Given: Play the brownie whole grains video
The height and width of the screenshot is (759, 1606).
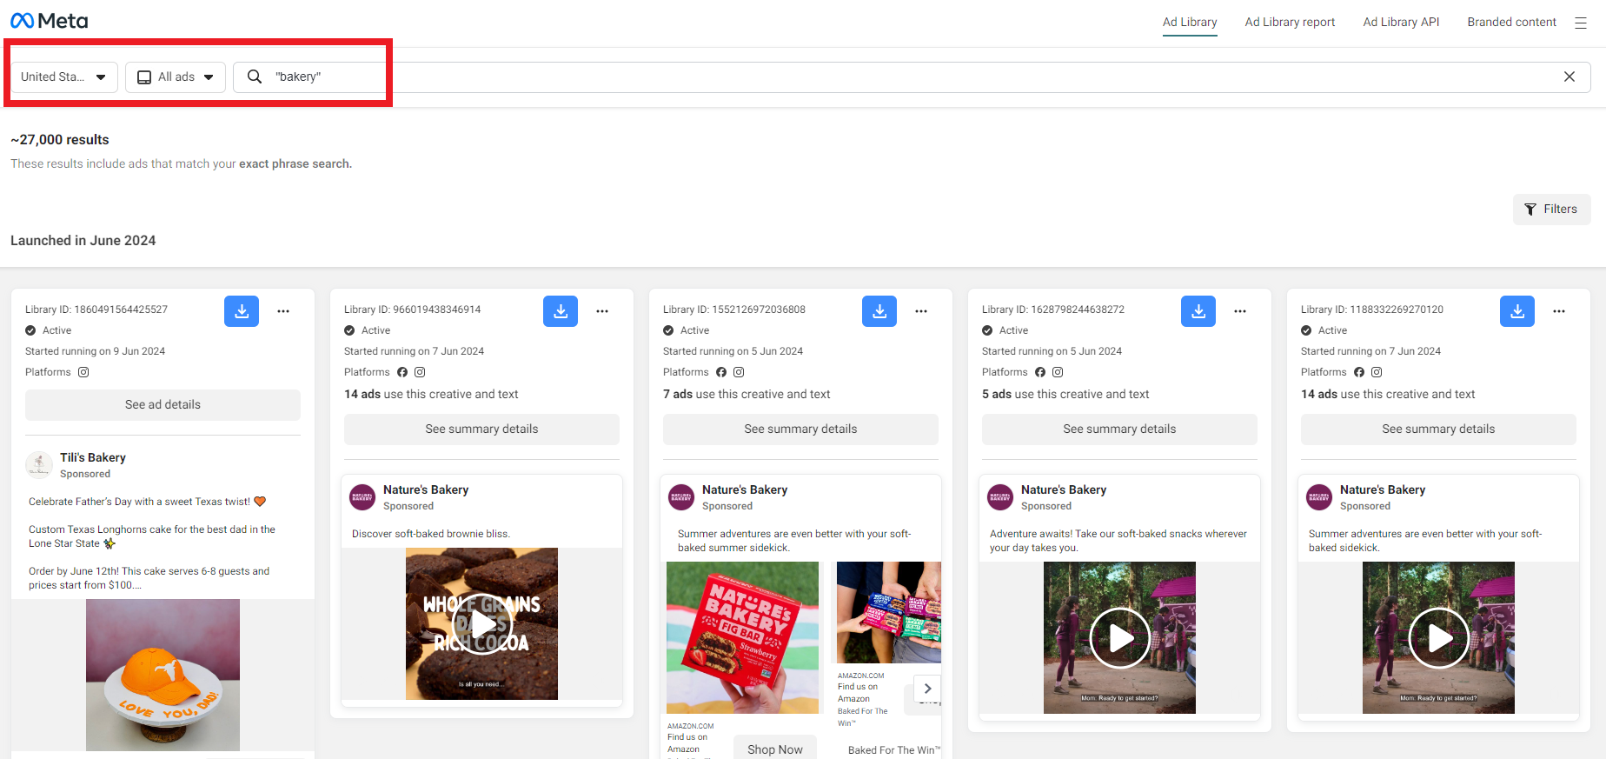Looking at the screenshot, I should click(481, 623).
